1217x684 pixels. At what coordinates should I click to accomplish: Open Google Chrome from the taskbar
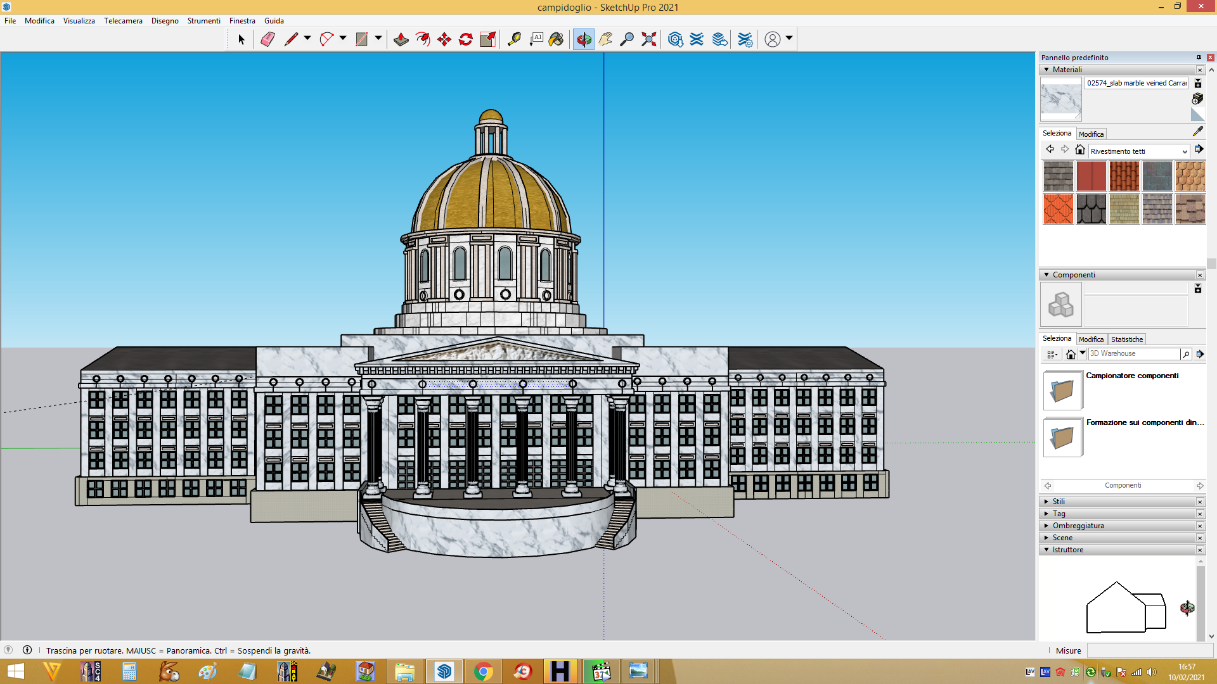point(483,671)
